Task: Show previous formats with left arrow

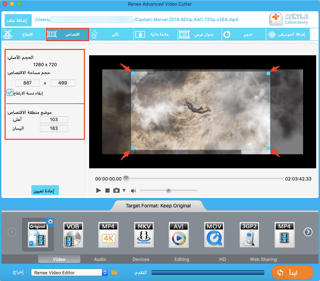Action: tap(12, 232)
